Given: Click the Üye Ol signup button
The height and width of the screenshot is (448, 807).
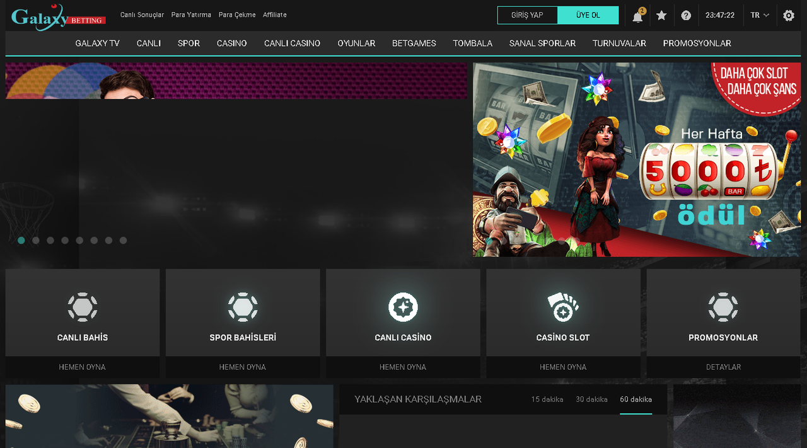Looking at the screenshot, I should tap(588, 15).
